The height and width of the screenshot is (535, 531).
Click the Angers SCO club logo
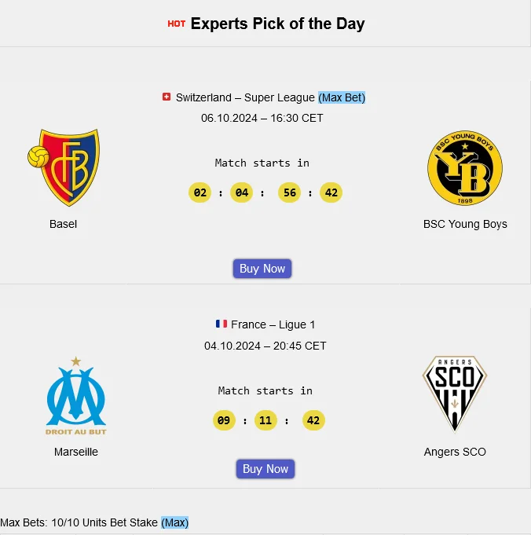[455, 394]
